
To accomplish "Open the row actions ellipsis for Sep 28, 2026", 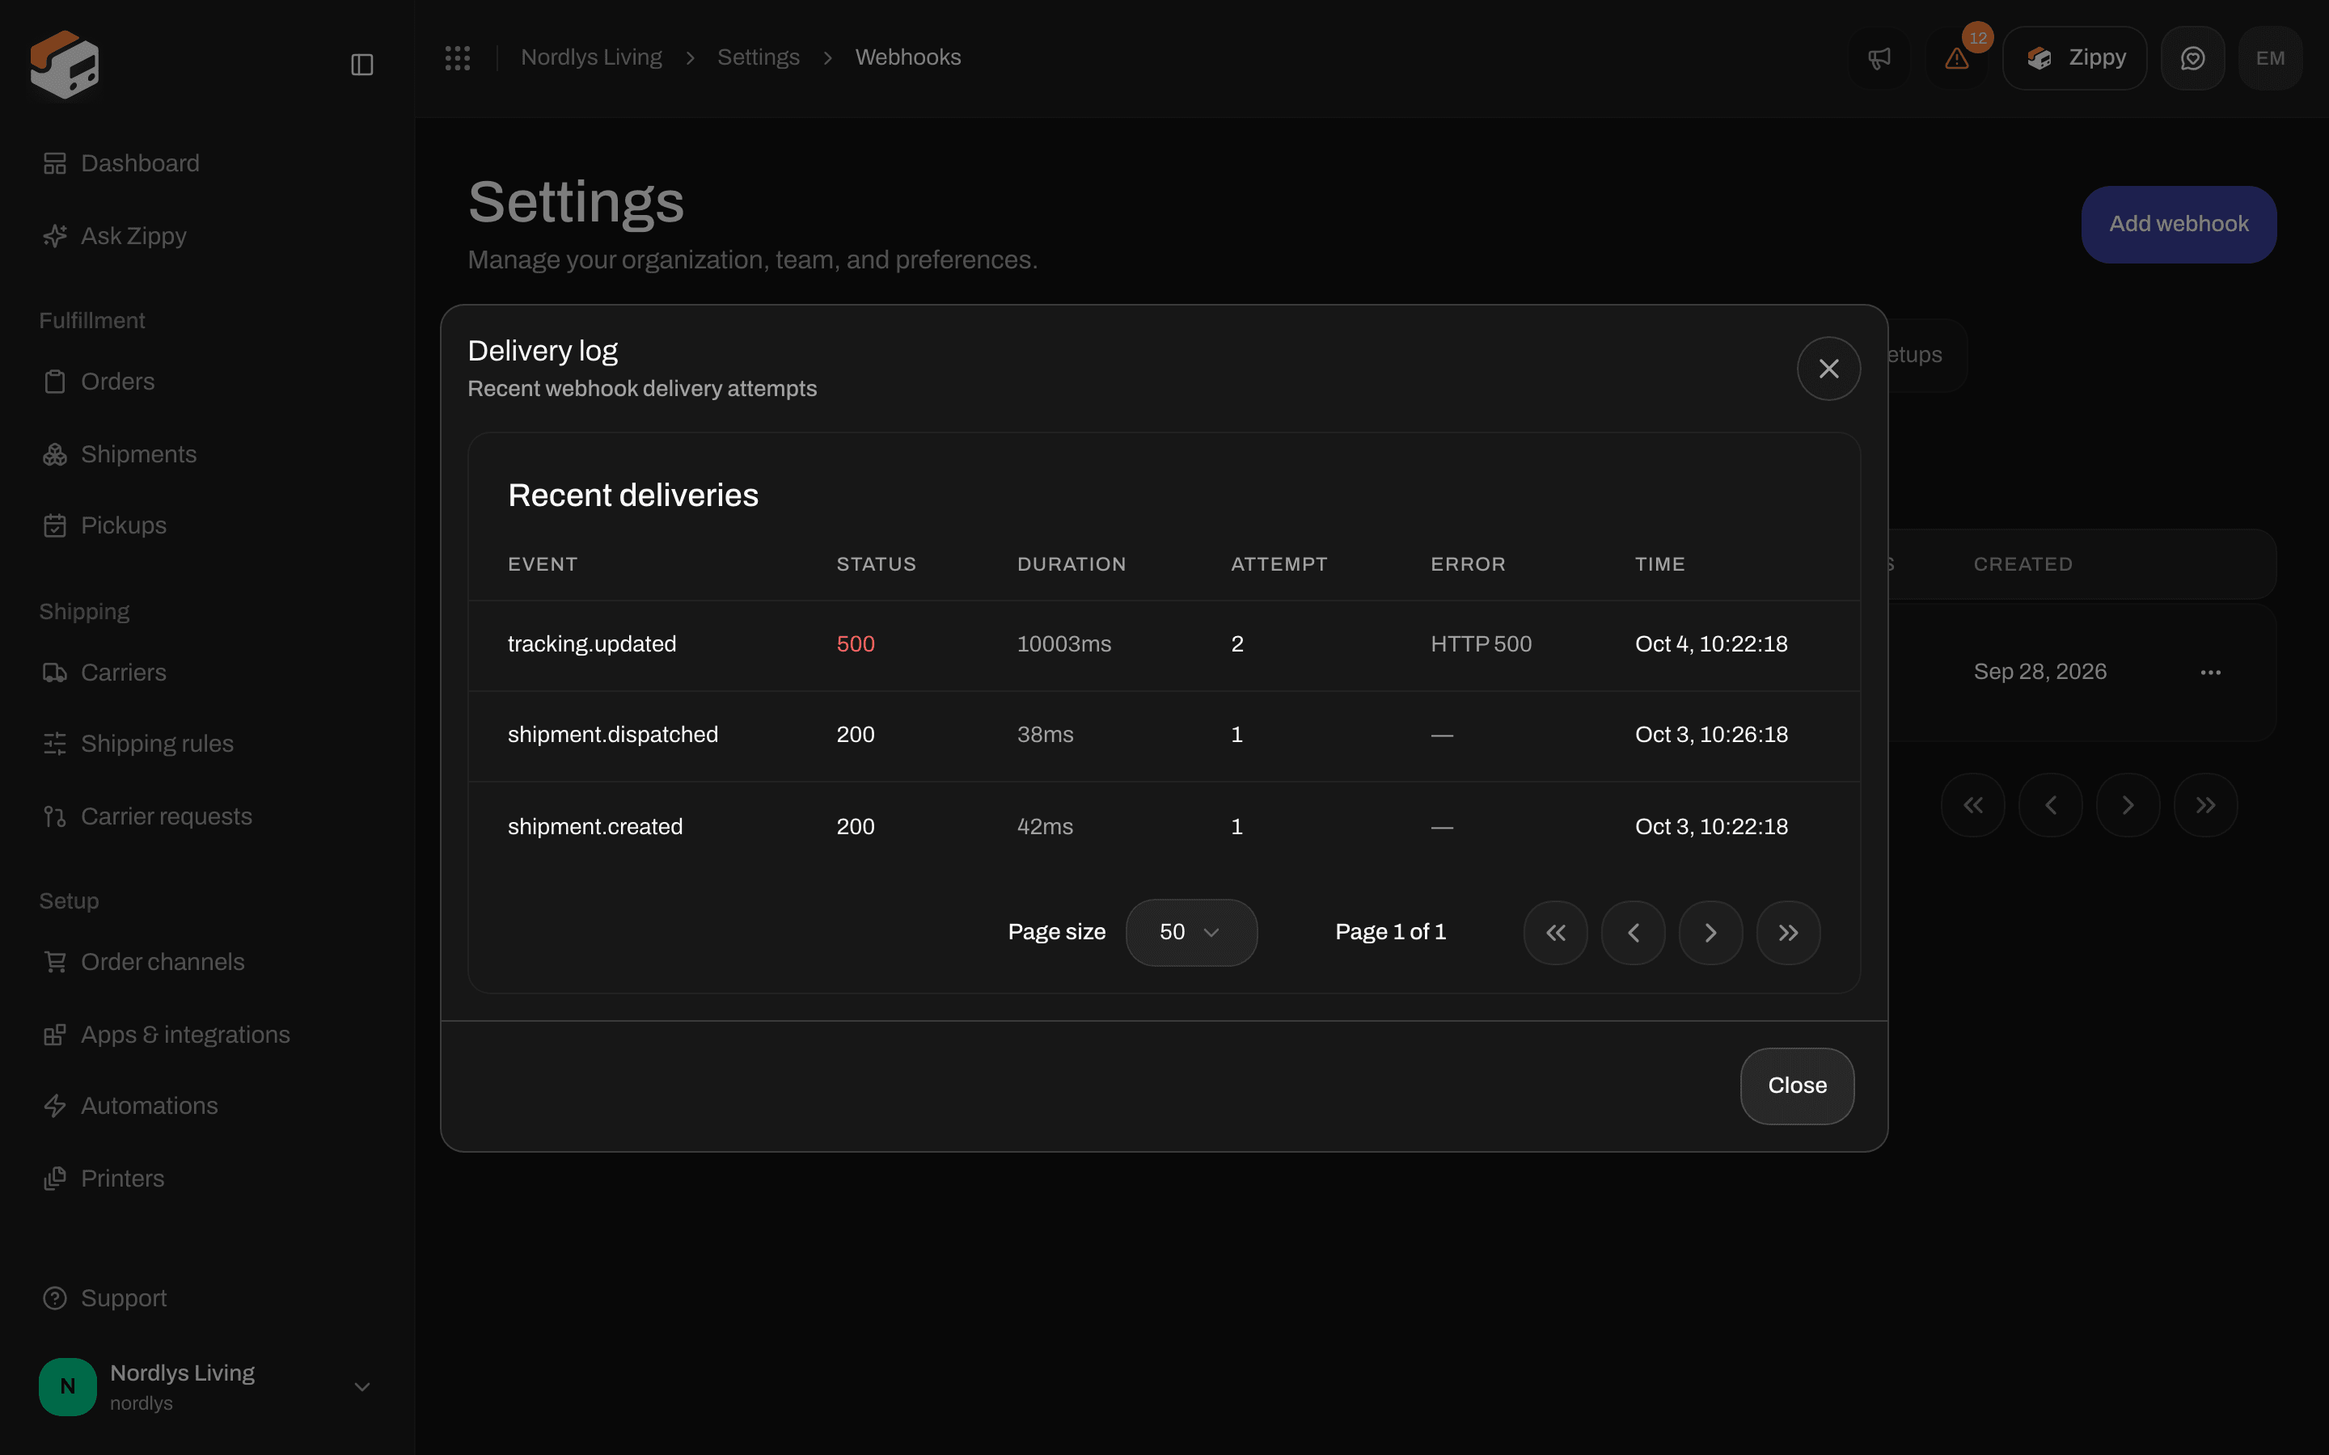I will coord(2211,672).
